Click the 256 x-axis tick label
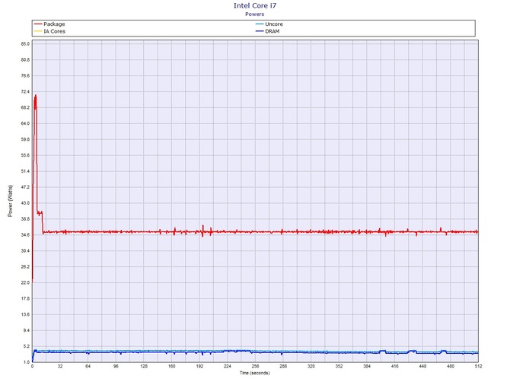The image size is (510, 382). [255, 366]
